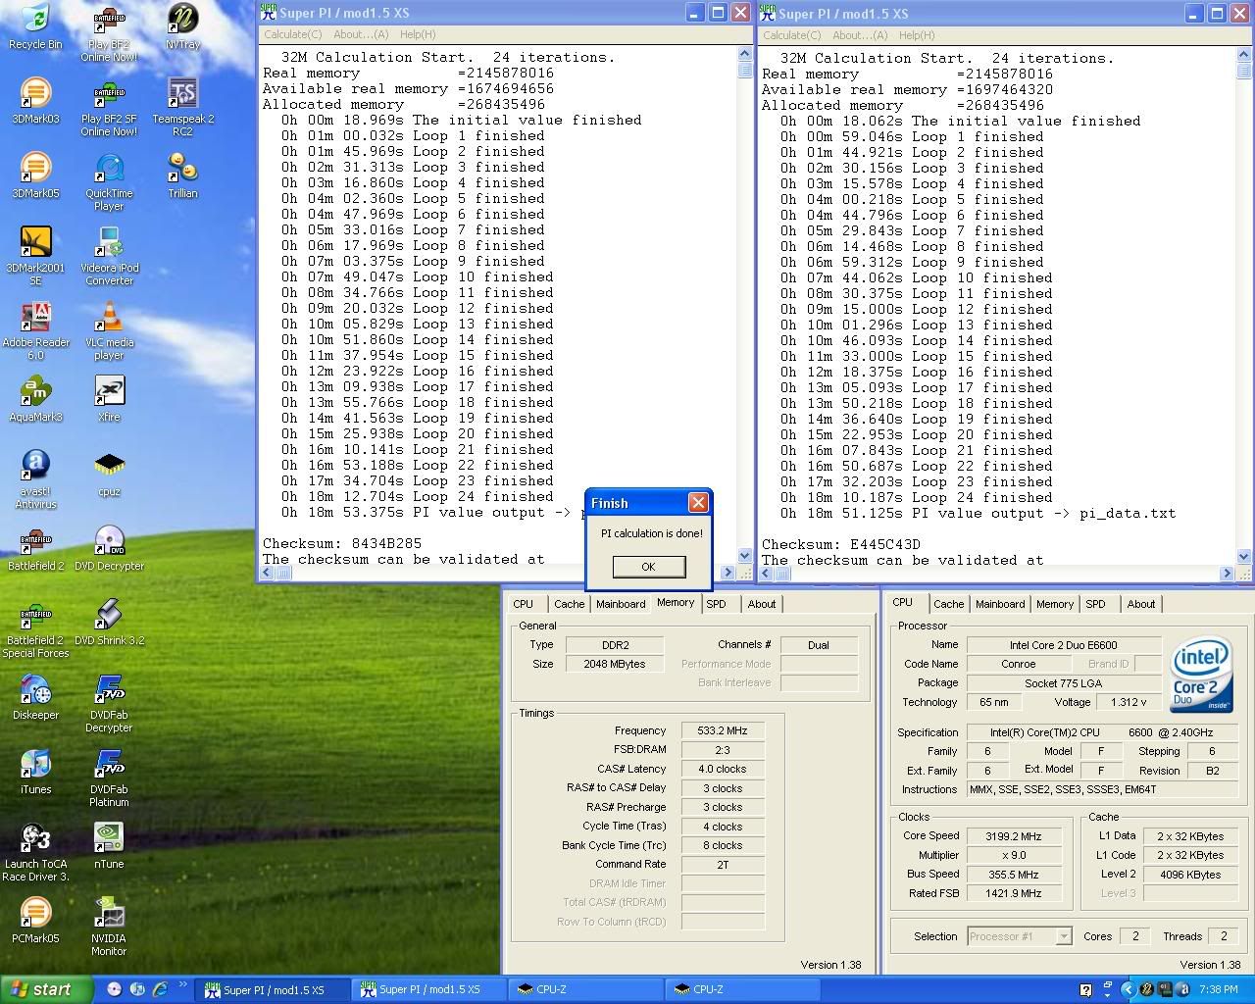1255x1004 pixels.
Task: Launch the VLC media player icon
Action: pyautogui.click(x=109, y=331)
